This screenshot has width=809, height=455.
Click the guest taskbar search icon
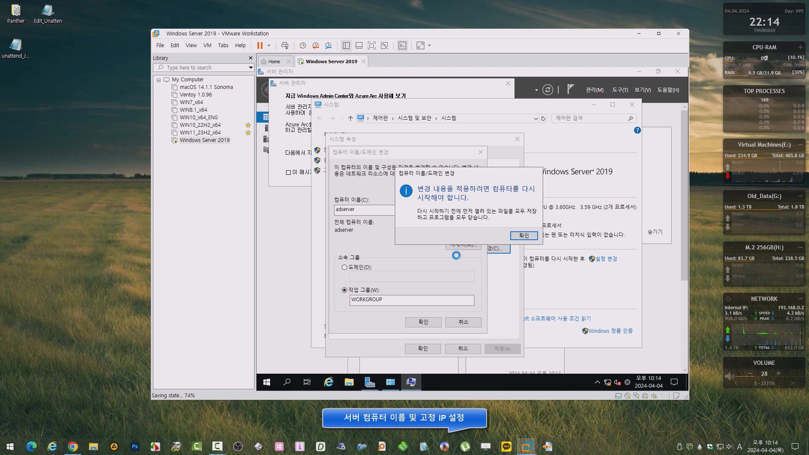click(x=287, y=382)
